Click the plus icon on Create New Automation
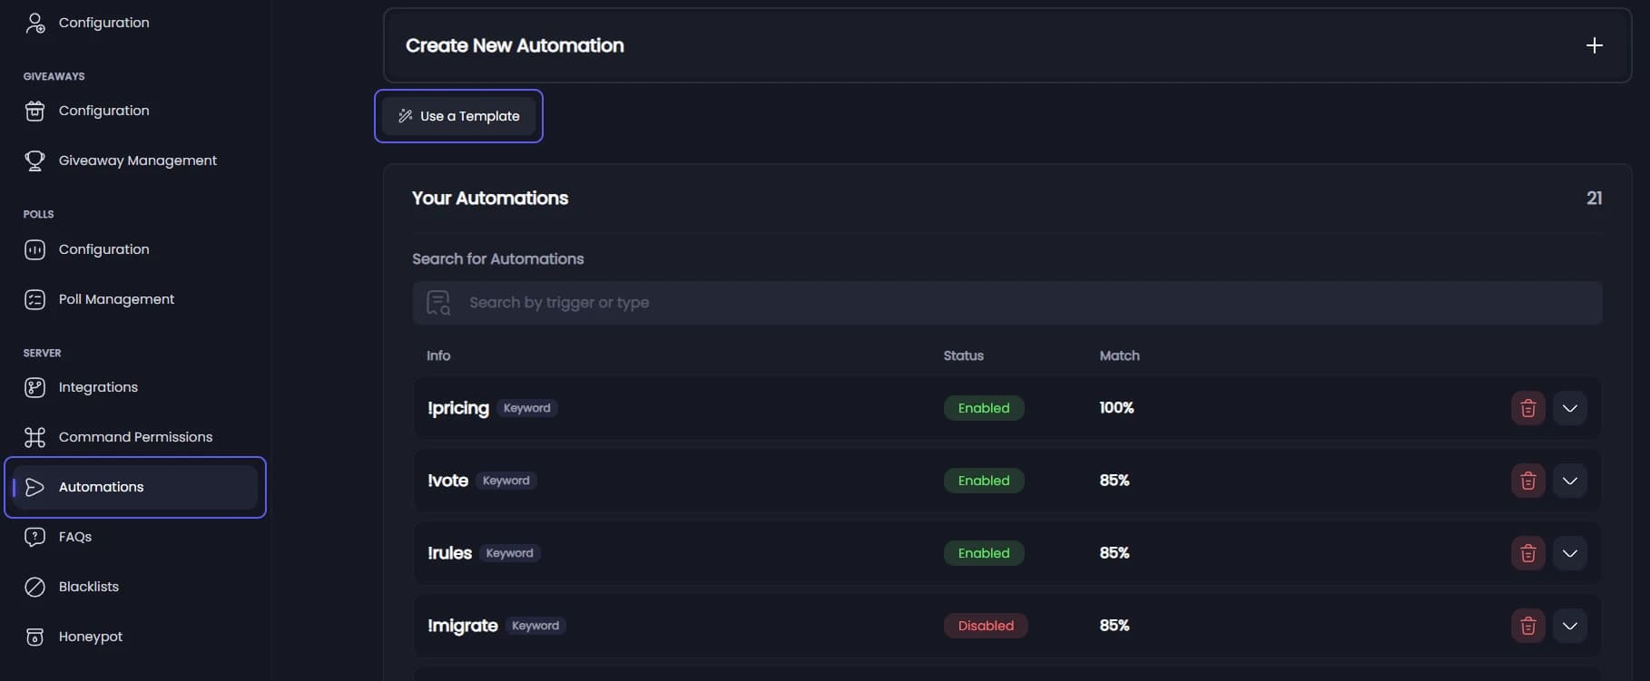This screenshot has width=1650, height=681. pos(1594,45)
